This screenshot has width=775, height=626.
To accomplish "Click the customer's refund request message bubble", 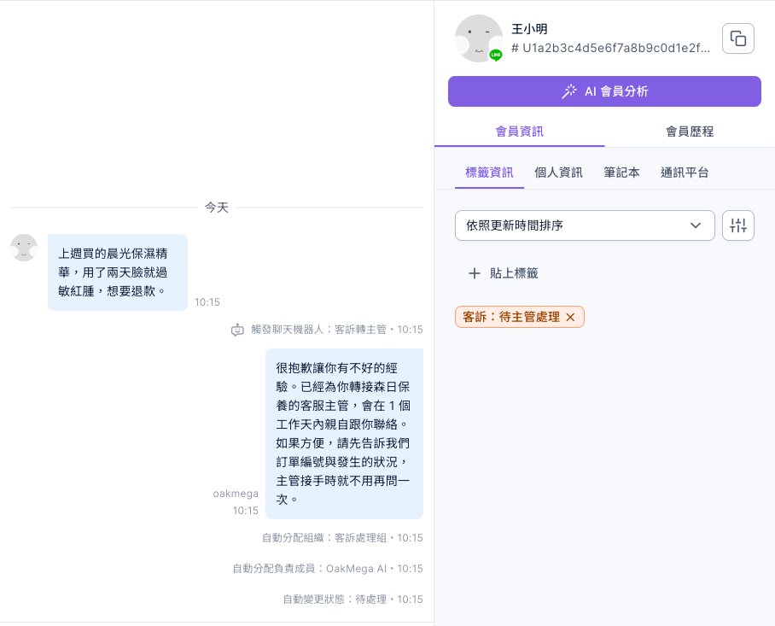I will tap(118, 272).
